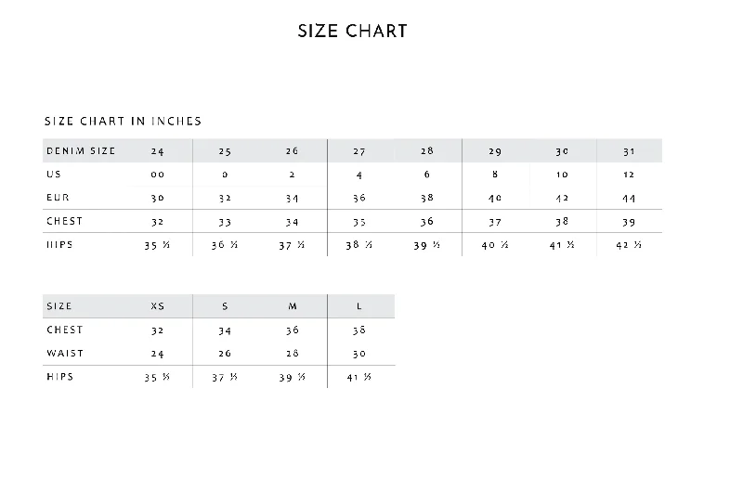
Task: Click WAIST row label
Action: click(65, 353)
